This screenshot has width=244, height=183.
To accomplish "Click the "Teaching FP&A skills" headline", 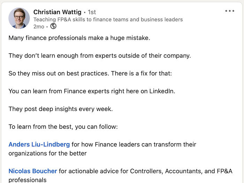I will [x=108, y=20].
